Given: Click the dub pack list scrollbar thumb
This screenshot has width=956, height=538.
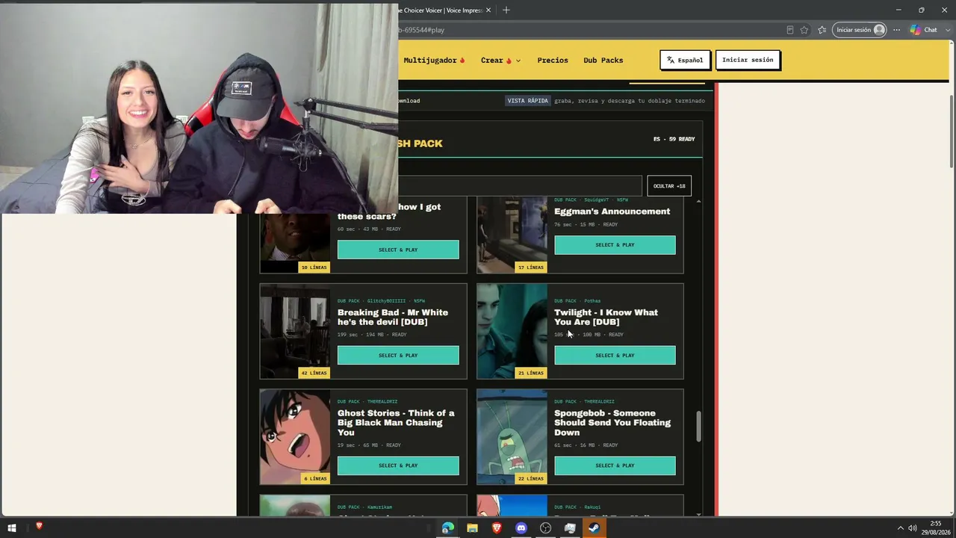Looking at the screenshot, I should pos(699,426).
